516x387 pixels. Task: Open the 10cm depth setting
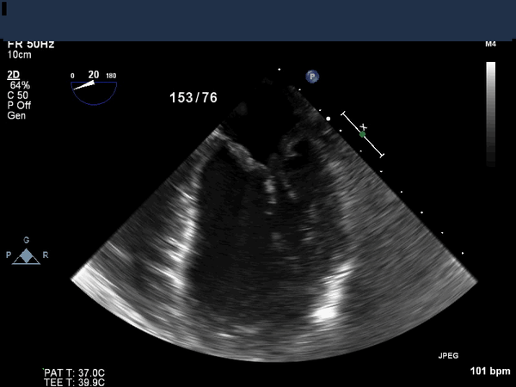(20, 54)
